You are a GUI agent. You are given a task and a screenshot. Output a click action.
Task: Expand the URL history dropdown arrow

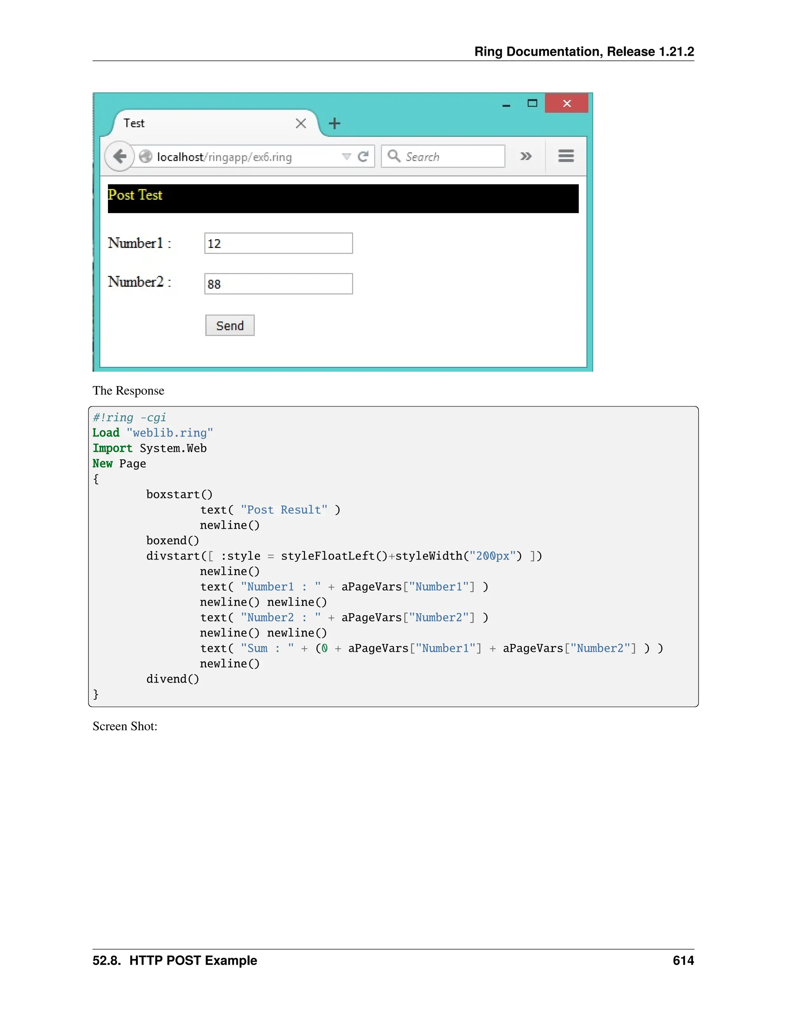(x=346, y=156)
